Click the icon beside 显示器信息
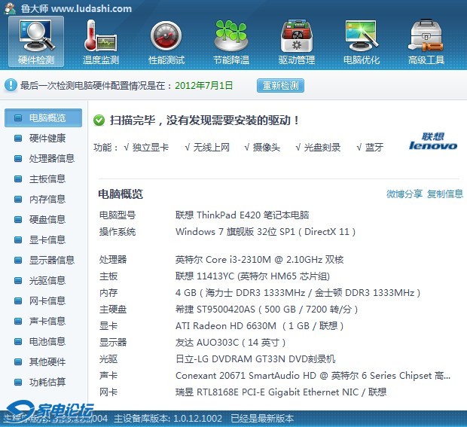This screenshot has width=467, height=427. (18, 261)
